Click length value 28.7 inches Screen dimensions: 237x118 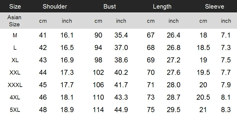(x=174, y=98)
